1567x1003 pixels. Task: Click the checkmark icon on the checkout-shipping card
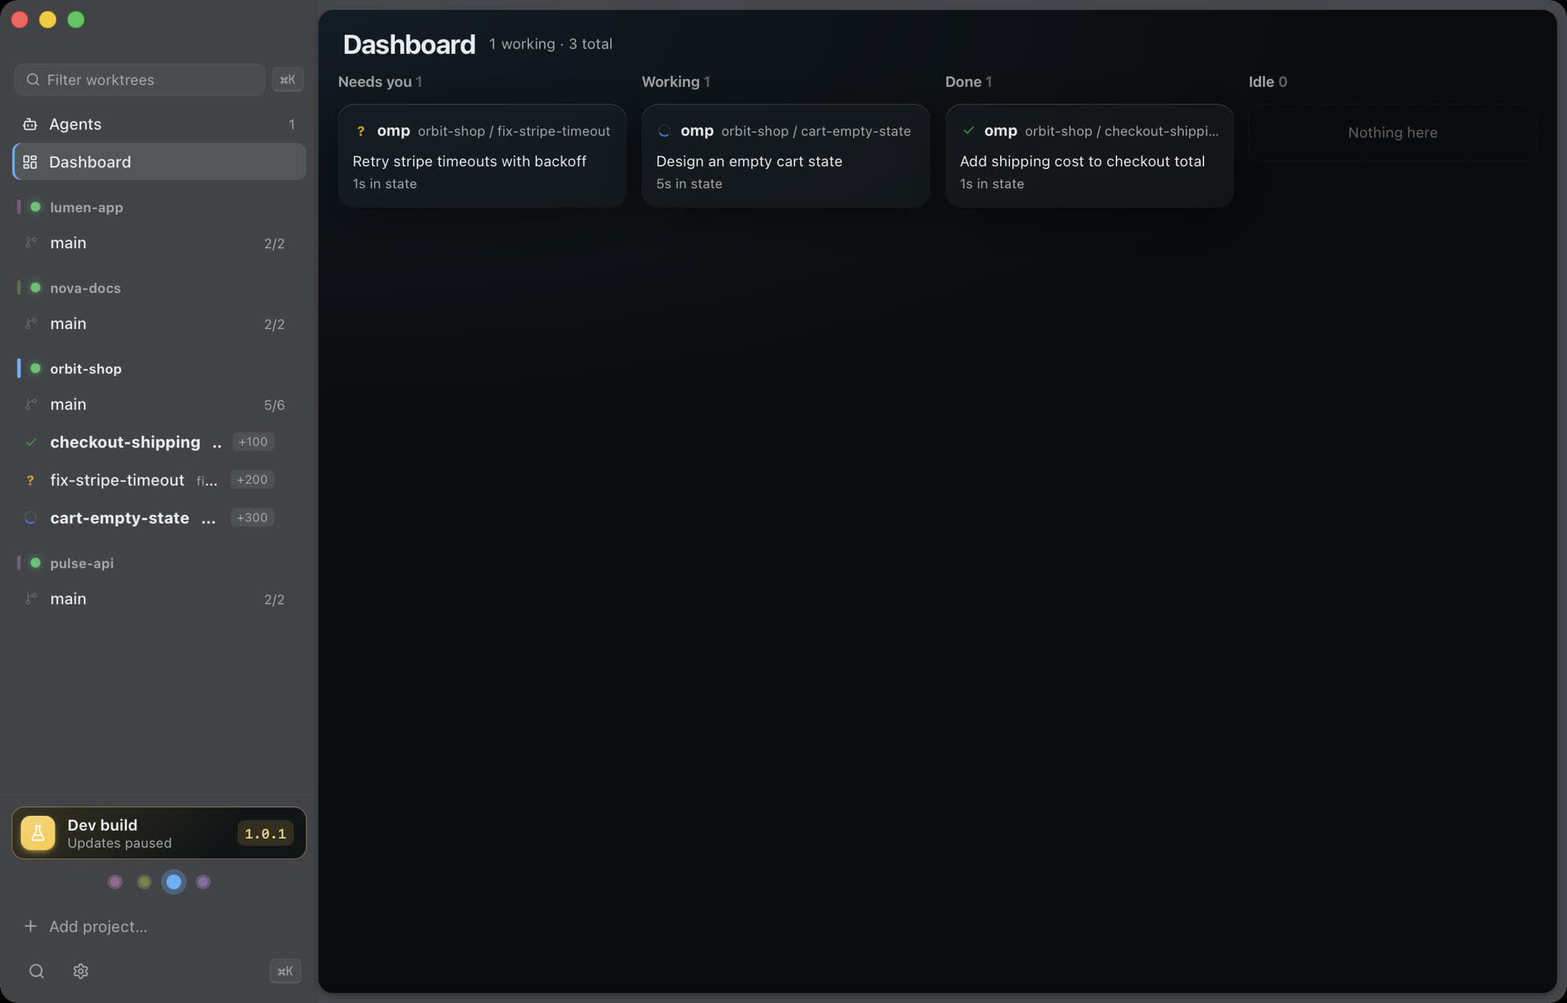pos(968,130)
